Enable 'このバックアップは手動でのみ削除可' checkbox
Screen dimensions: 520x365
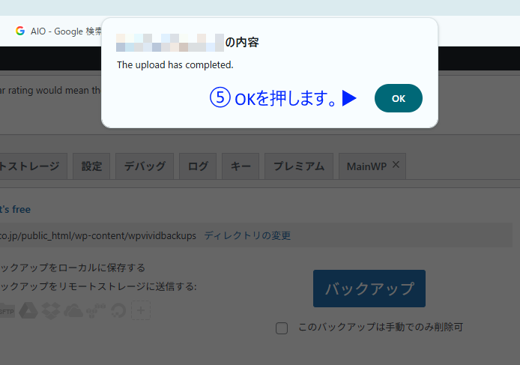[282, 328]
